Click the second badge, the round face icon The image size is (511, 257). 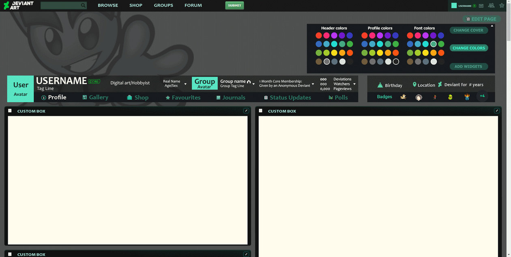(x=419, y=97)
